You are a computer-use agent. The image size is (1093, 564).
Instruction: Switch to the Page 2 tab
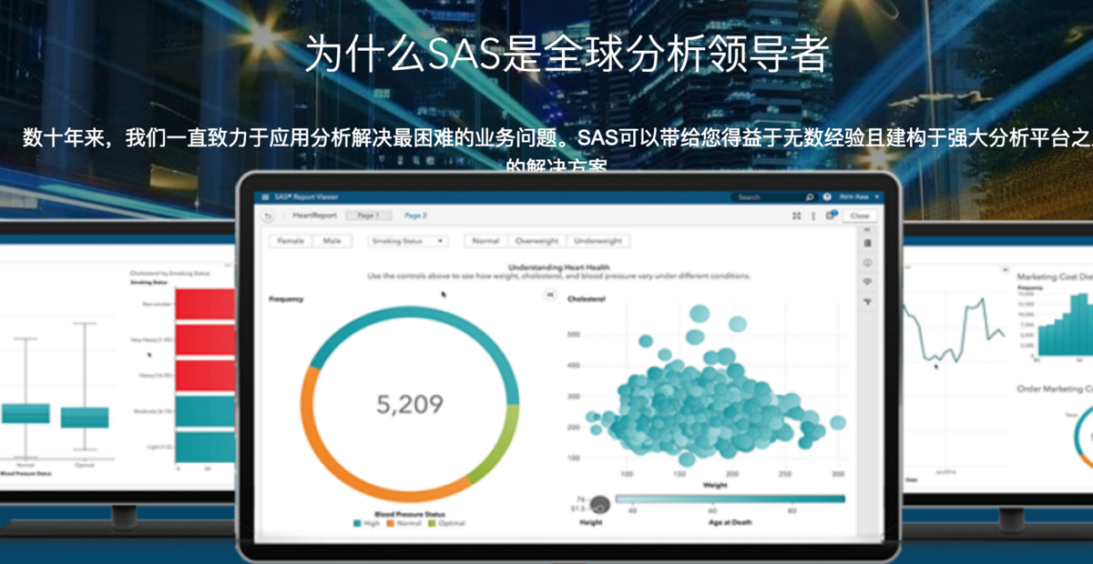(x=415, y=216)
